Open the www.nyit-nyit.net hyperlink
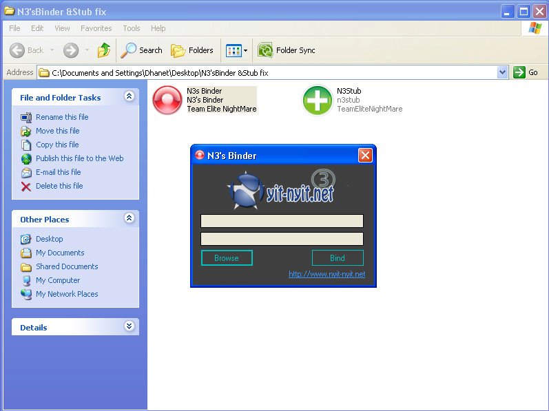 point(327,274)
